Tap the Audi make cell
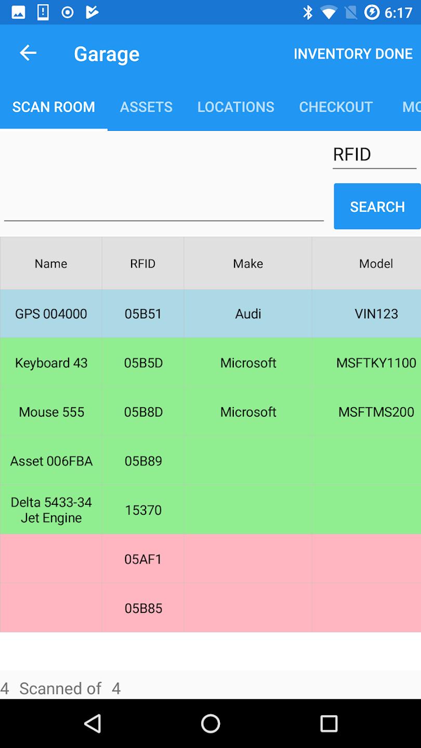This screenshot has height=748, width=421. [x=248, y=314]
